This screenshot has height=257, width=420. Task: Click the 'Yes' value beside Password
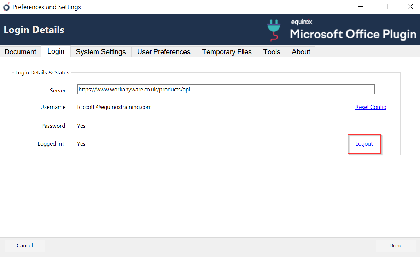81,126
